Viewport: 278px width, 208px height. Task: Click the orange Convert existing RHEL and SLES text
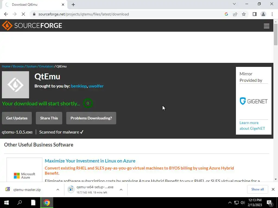[139, 171]
